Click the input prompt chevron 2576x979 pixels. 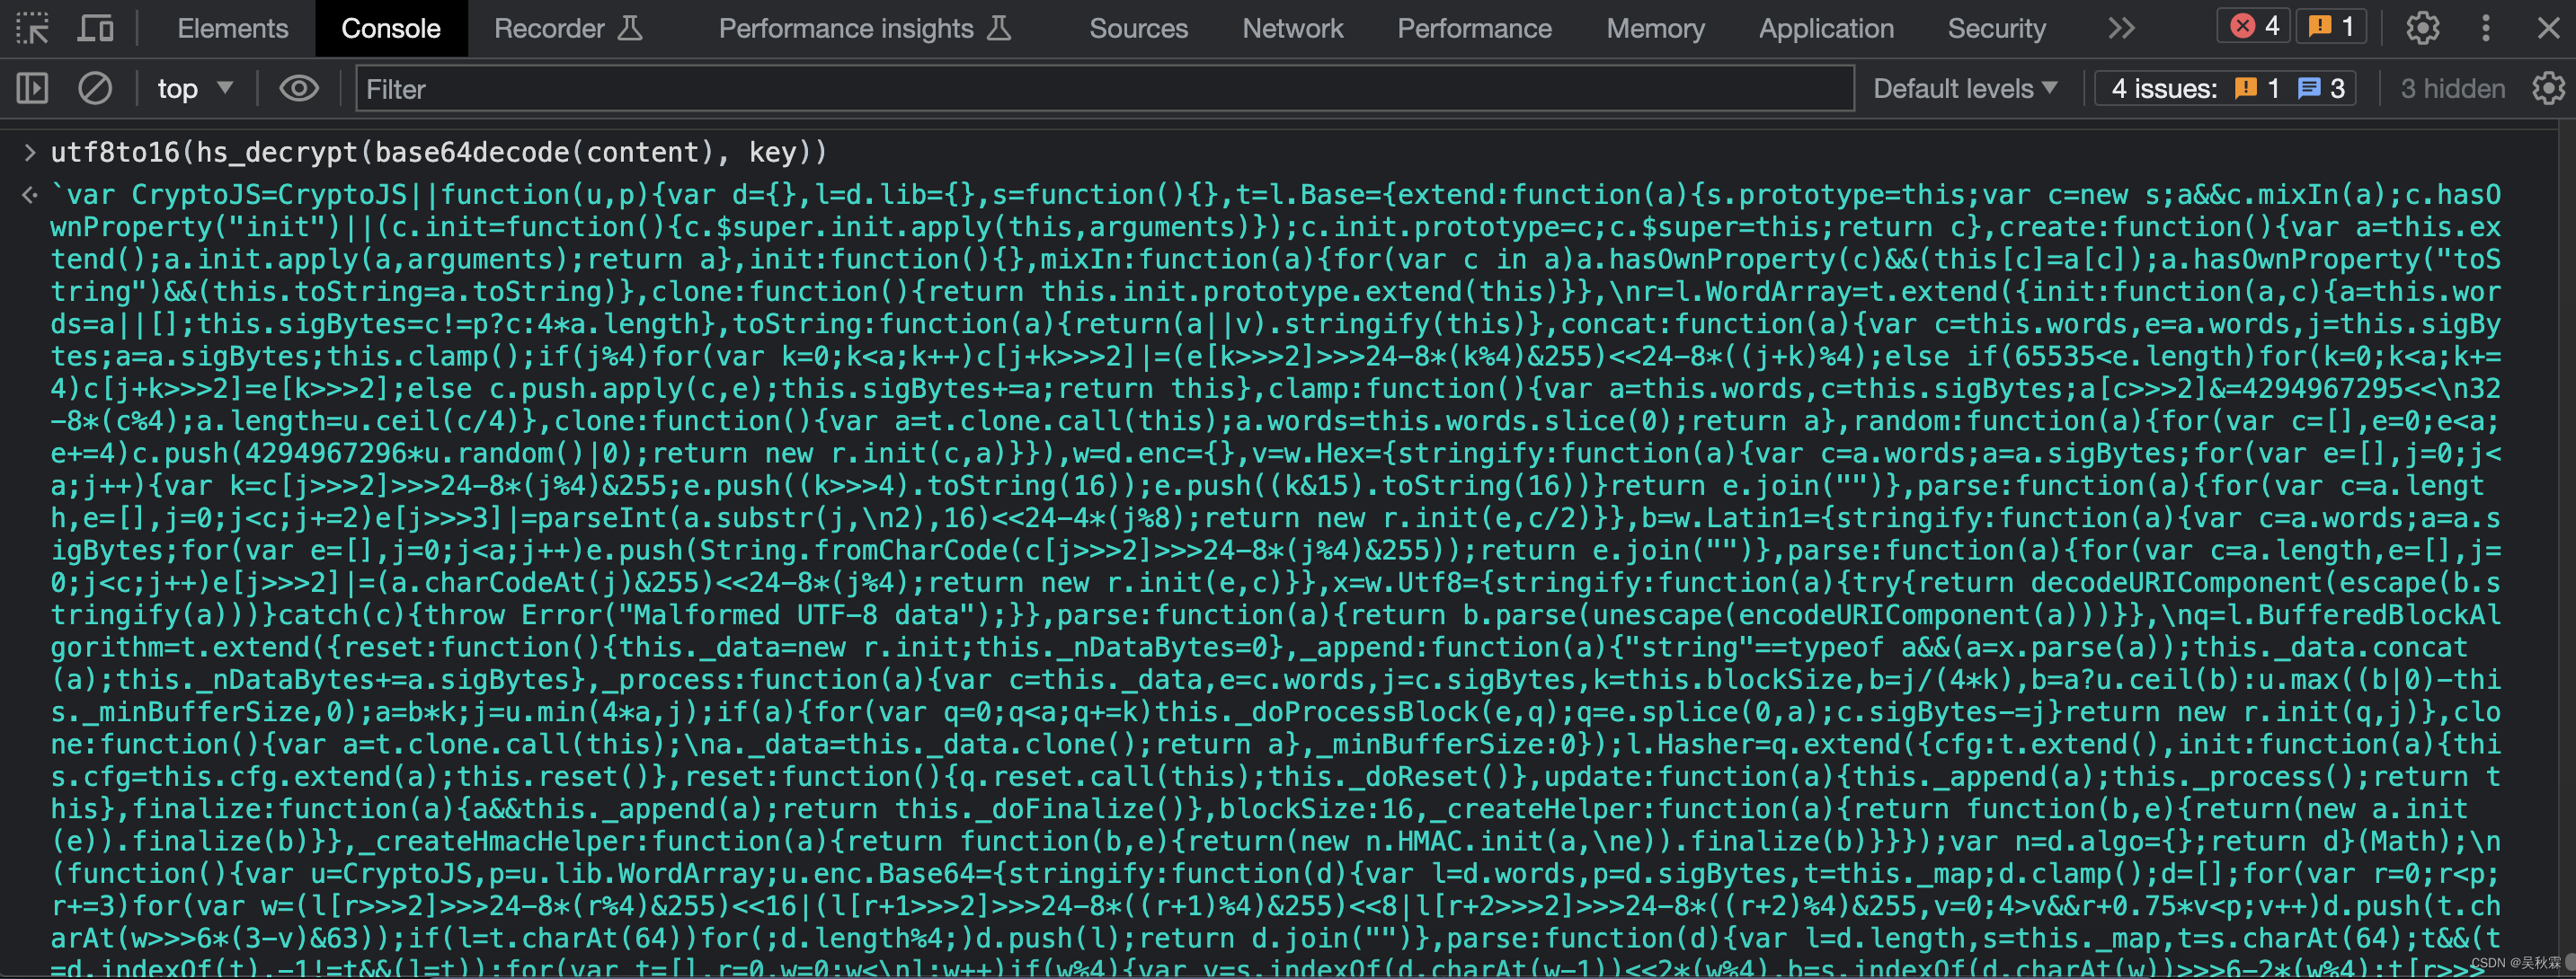tap(29, 153)
